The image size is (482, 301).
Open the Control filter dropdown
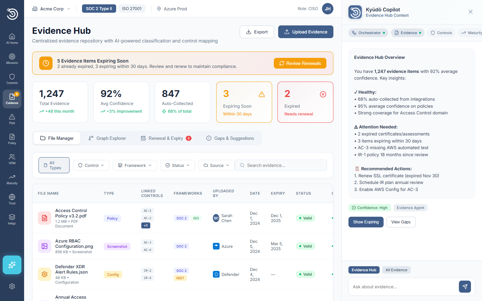91,165
